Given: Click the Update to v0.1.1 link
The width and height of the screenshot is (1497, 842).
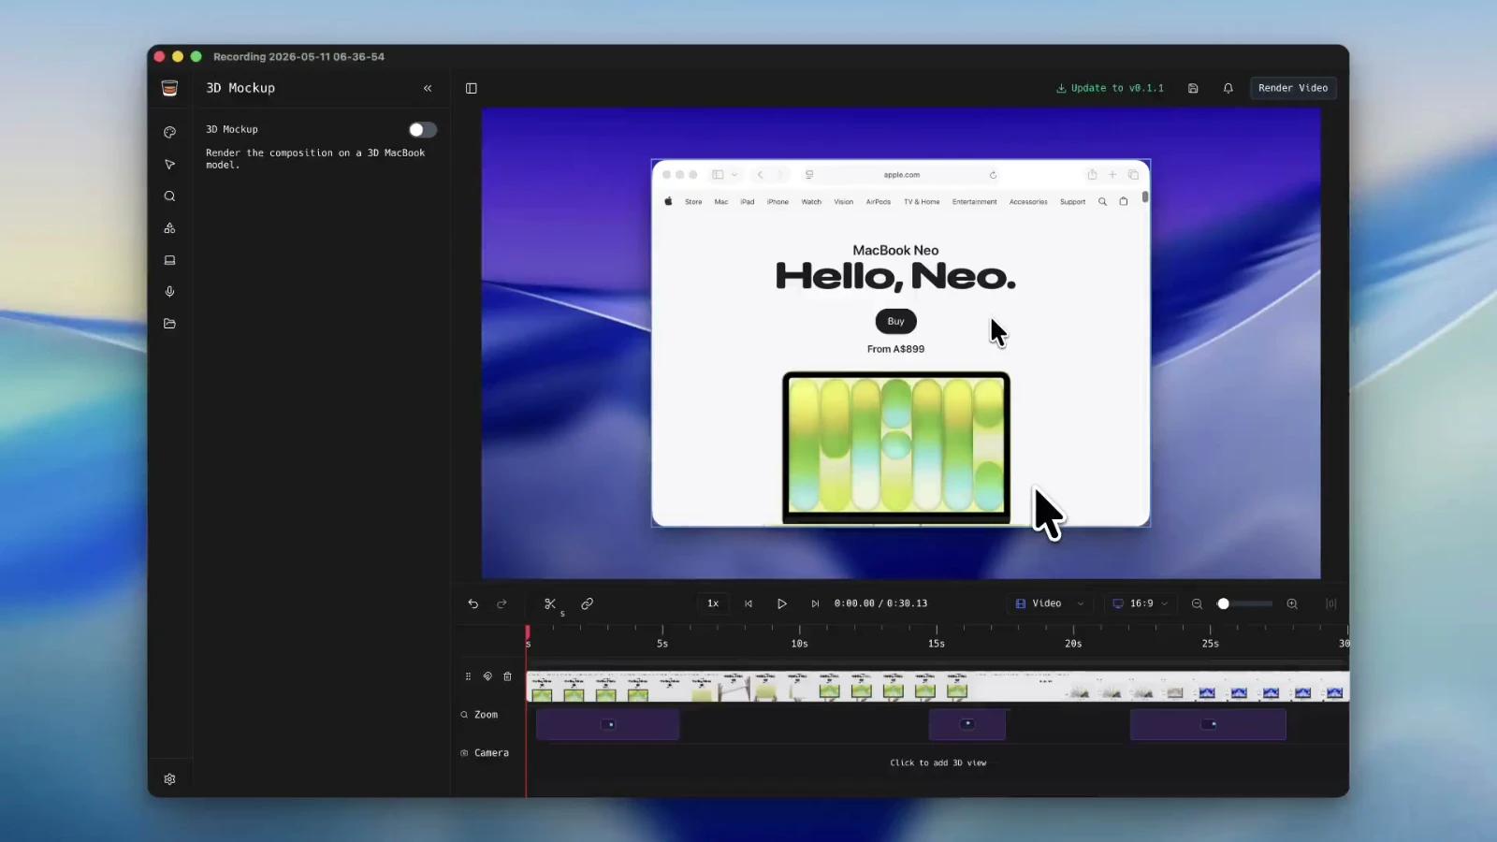Looking at the screenshot, I should pyautogui.click(x=1111, y=88).
